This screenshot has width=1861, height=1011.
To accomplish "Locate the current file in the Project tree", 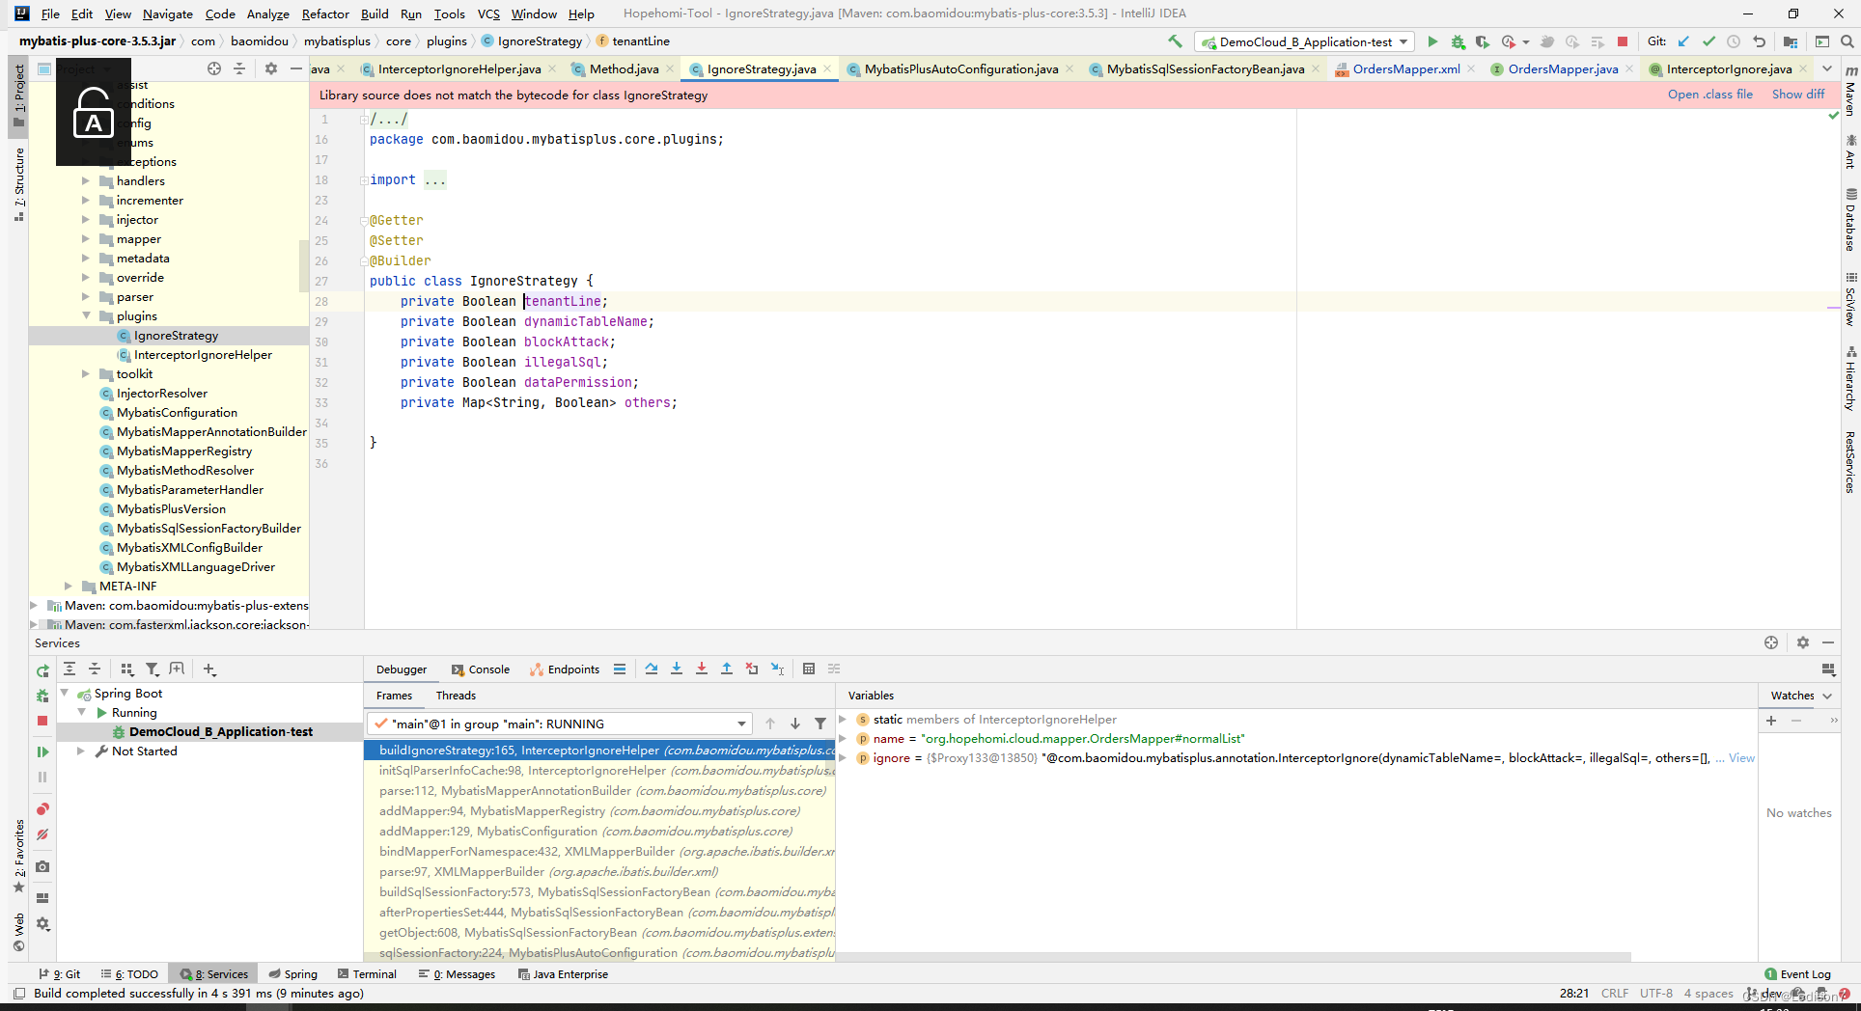I will point(214,68).
